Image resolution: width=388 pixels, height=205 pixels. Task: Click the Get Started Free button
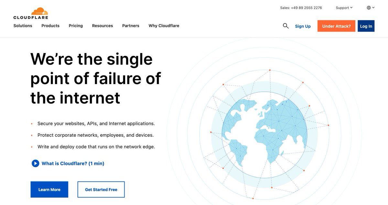pos(101,189)
